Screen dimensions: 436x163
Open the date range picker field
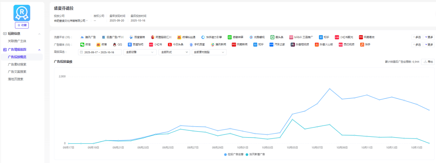point(99,52)
